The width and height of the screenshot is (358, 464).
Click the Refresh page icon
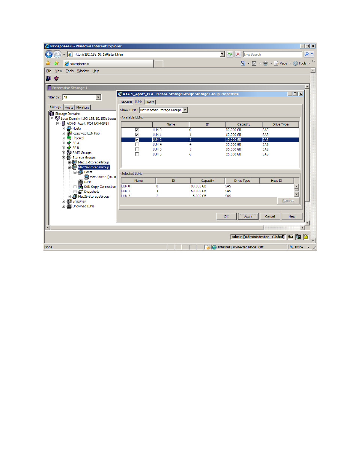pyautogui.click(x=230, y=54)
